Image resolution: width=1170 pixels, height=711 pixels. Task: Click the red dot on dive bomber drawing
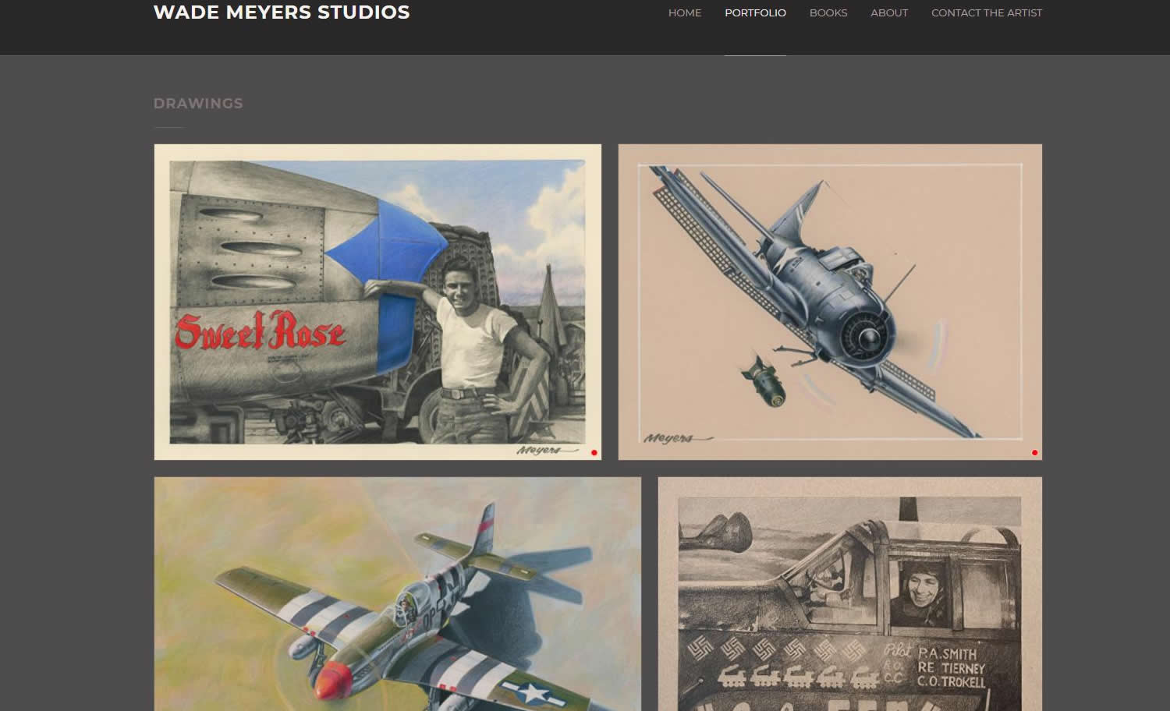pos(1034,452)
